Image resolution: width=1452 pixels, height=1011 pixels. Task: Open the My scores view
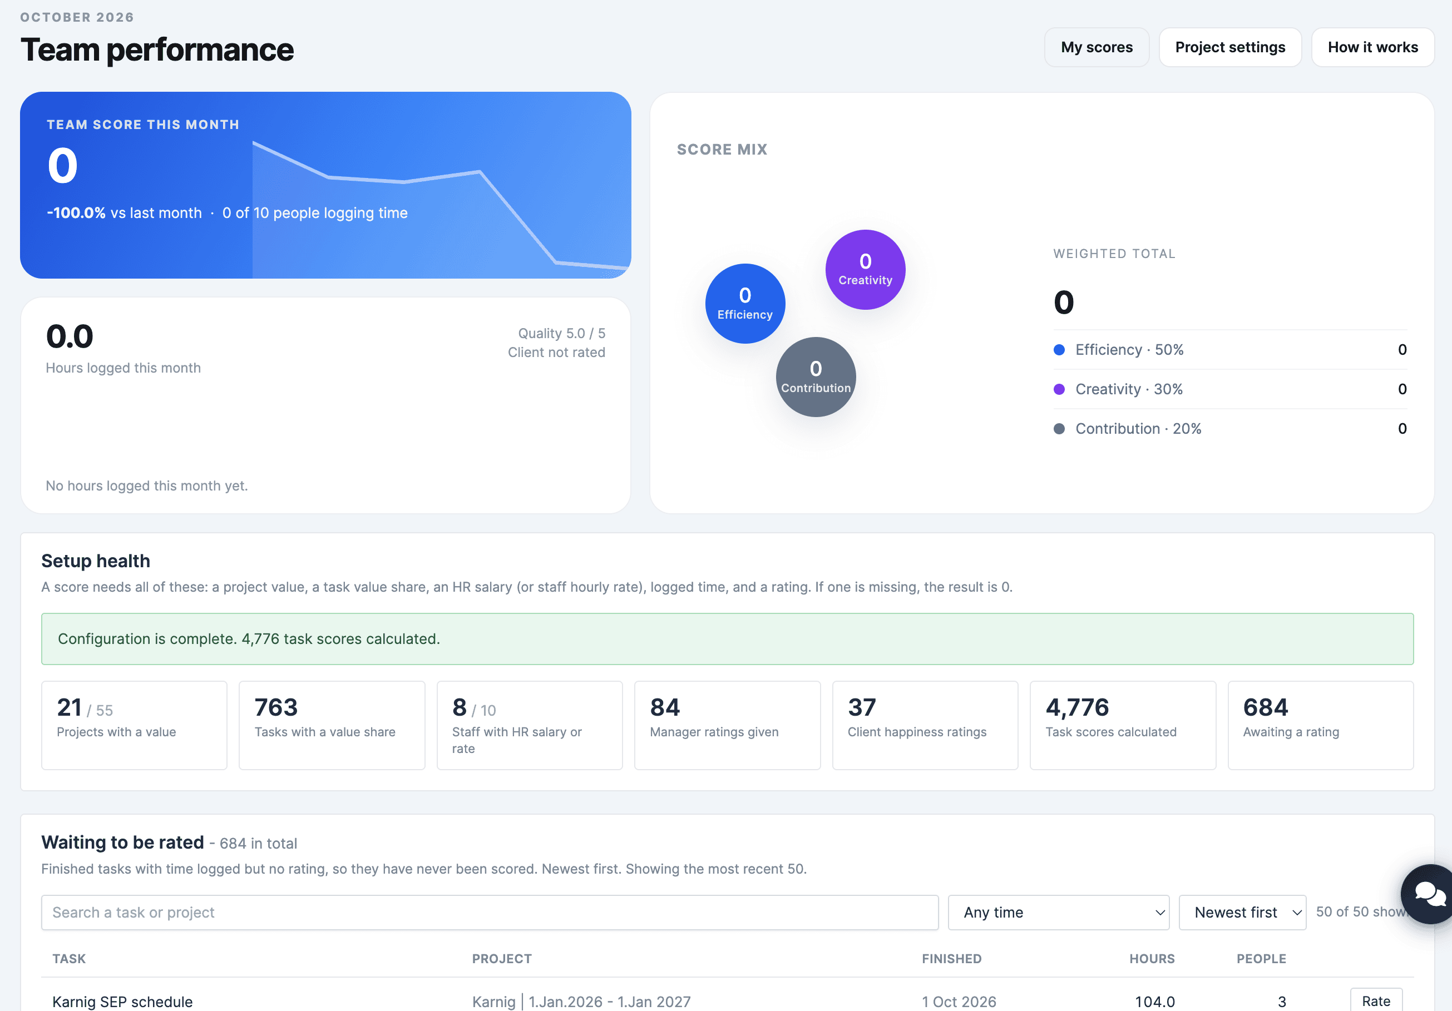[x=1097, y=47]
